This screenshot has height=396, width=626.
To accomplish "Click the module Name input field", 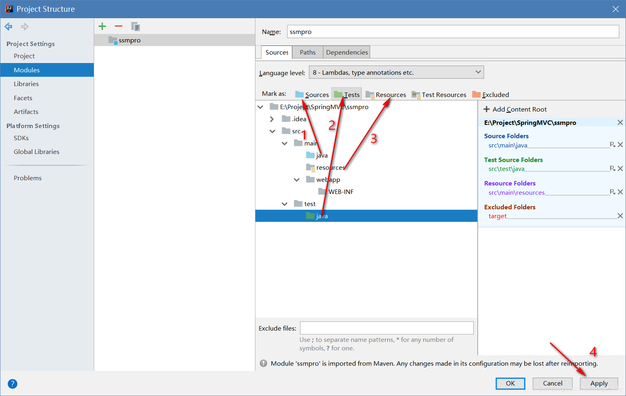I will point(453,32).
